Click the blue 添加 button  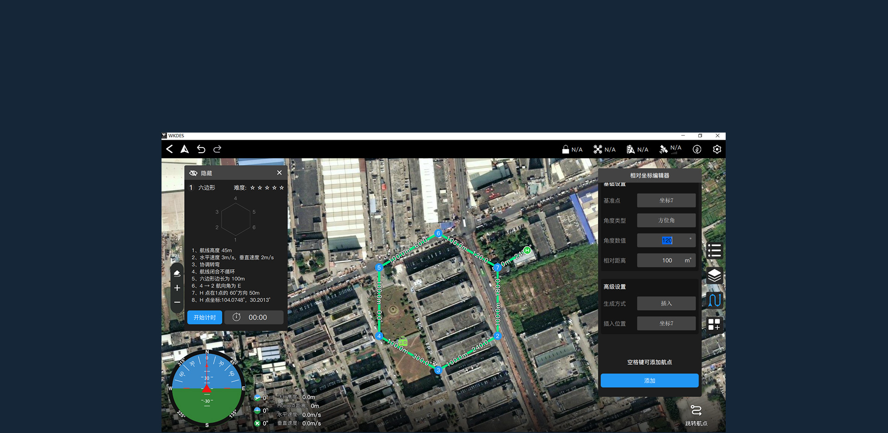[x=649, y=381]
